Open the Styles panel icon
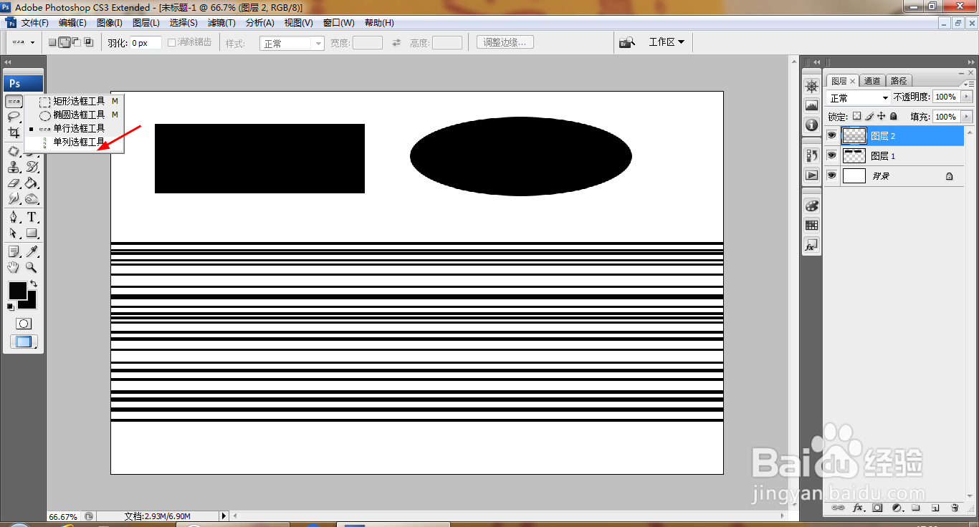 812,245
